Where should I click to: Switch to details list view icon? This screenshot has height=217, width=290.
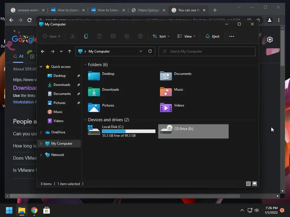coord(248,184)
